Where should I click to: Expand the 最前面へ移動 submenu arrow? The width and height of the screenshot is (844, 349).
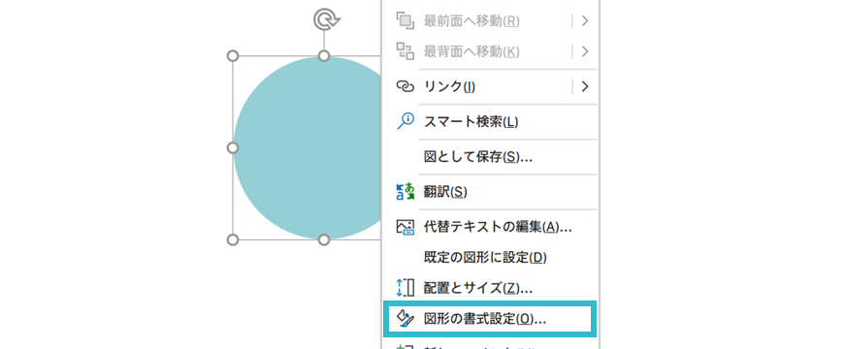tap(585, 21)
